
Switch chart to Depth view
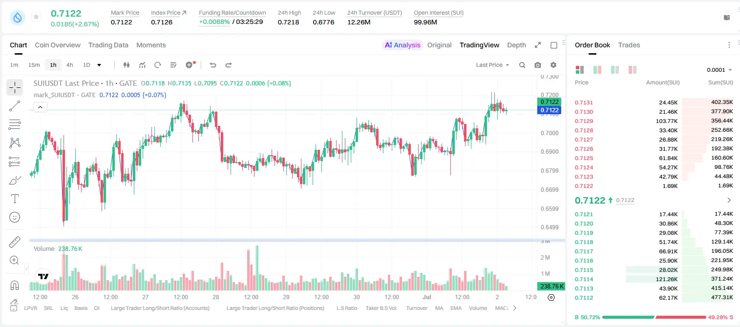[517, 45]
